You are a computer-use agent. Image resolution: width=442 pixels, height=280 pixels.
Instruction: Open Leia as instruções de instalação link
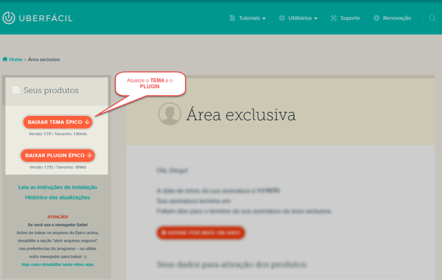coord(57,187)
